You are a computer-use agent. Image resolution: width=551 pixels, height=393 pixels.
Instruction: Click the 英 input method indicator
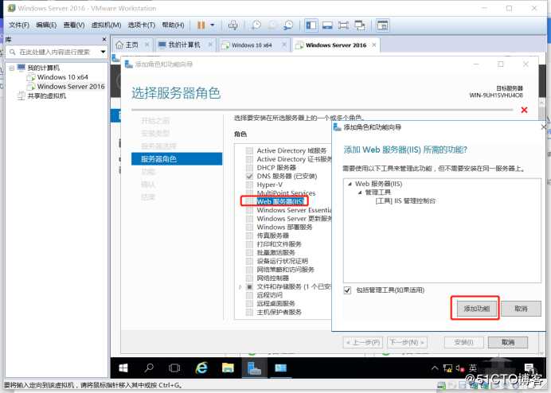(473, 368)
